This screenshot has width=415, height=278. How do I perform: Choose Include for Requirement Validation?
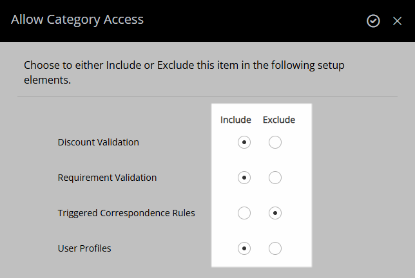[x=244, y=178]
